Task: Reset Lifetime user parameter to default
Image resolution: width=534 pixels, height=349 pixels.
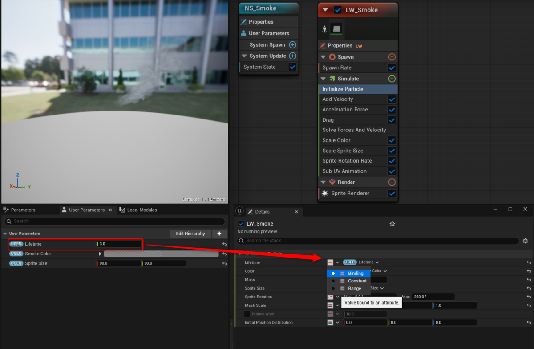Action: coord(224,244)
